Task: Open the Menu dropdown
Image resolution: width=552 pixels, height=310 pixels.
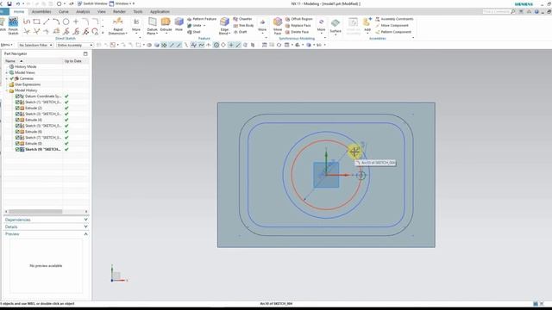Action: (6, 45)
